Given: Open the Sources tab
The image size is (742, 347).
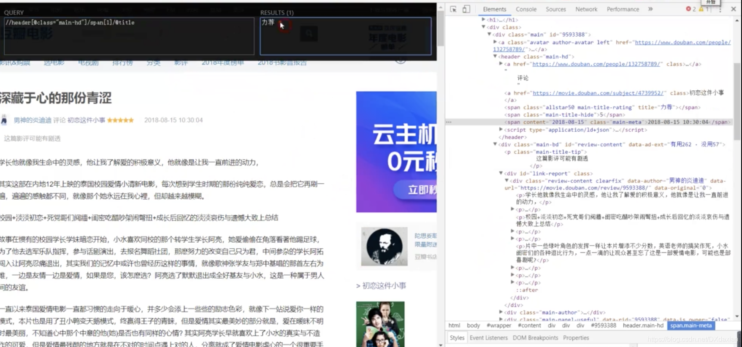Looking at the screenshot, I should point(555,9).
